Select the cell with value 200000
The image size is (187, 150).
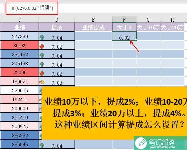click(20, 108)
